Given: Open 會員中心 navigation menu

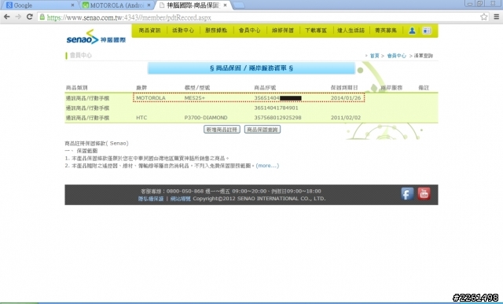Looking at the screenshot, I should (249, 31).
